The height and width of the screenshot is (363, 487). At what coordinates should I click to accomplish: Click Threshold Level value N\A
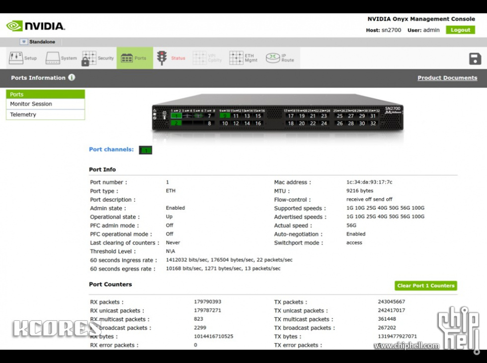pos(170,251)
